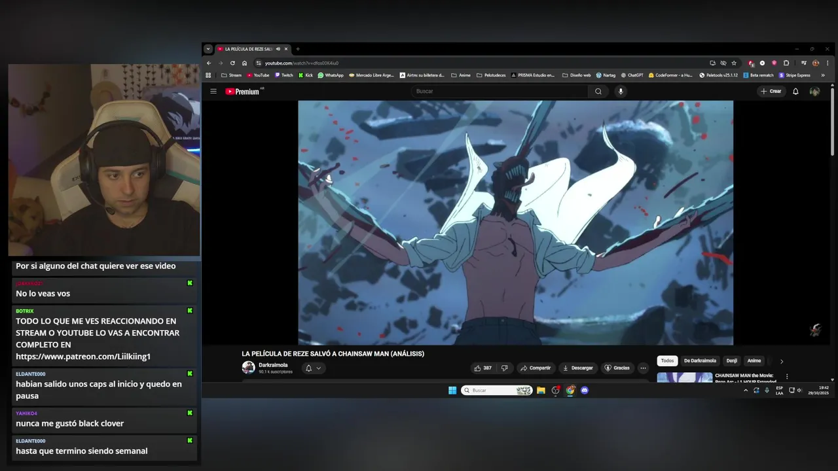Screen dimensions: 838x471
Task: Select the Anime filter chip
Action: (x=754, y=361)
